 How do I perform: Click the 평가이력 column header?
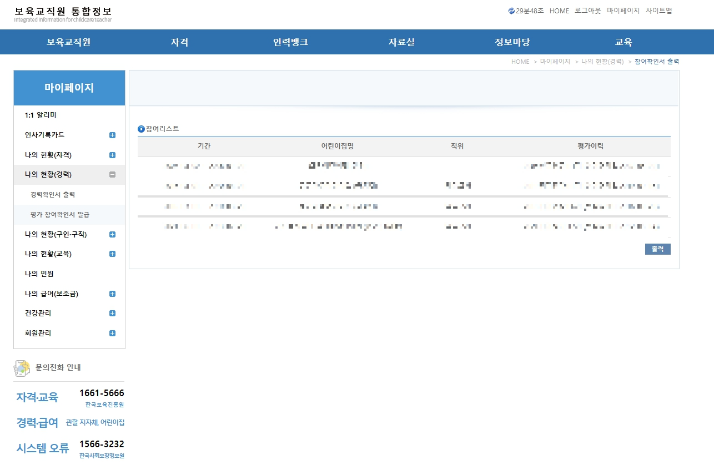coord(591,146)
